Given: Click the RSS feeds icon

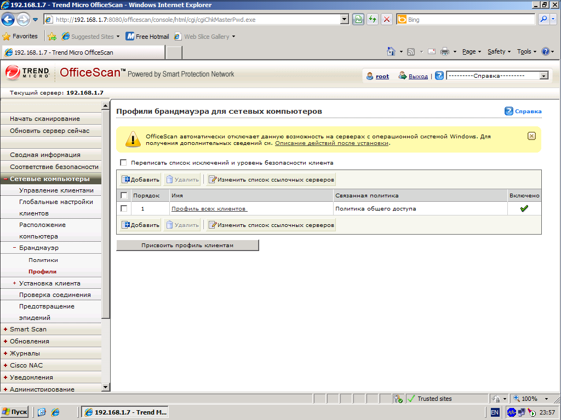Looking at the screenshot, I should [x=411, y=52].
